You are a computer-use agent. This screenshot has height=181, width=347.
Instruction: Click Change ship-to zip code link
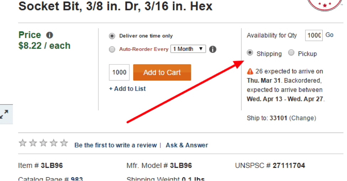pyautogui.click(x=303, y=118)
